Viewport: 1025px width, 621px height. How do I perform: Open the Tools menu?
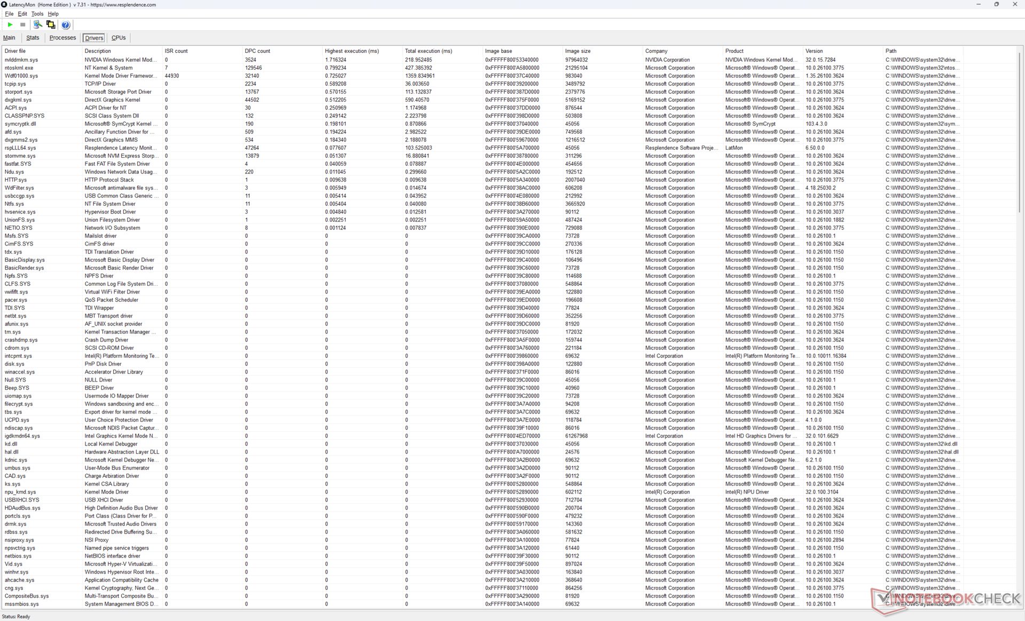point(37,14)
